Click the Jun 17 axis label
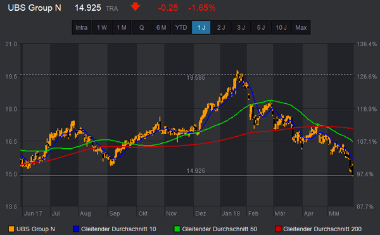This screenshot has height=235, width=380. point(33,213)
